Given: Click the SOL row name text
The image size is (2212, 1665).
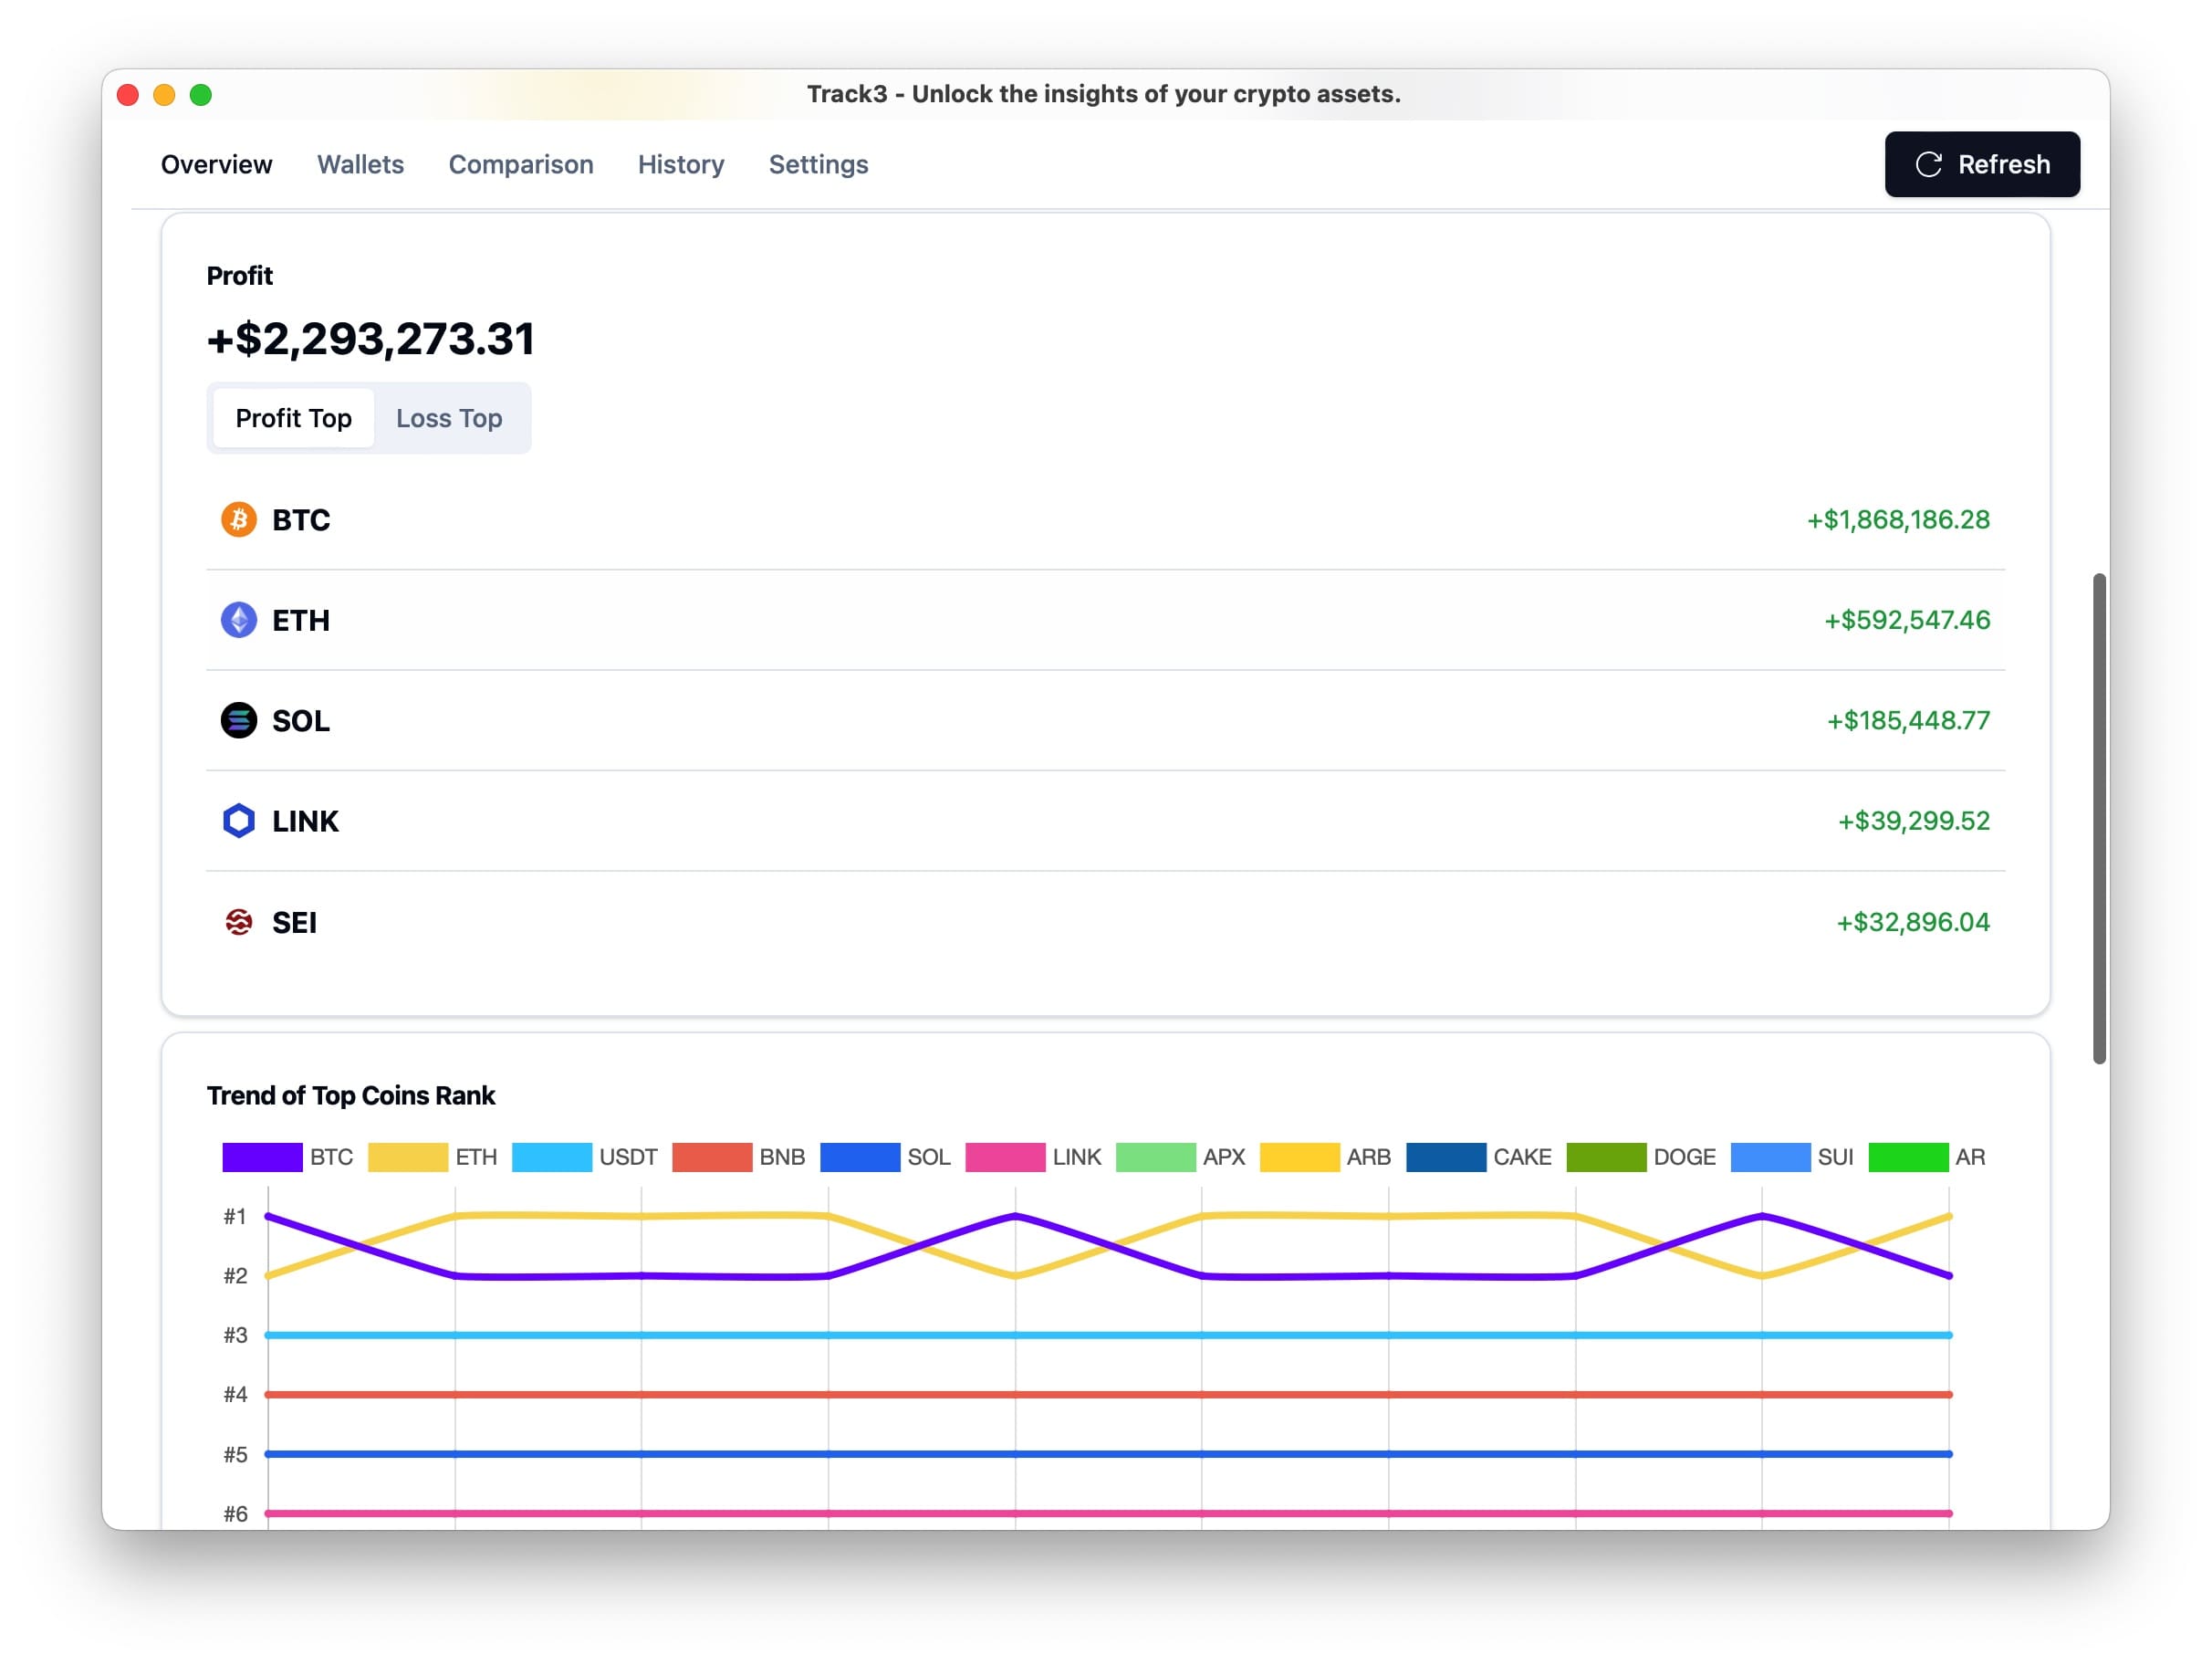Looking at the screenshot, I should click(x=301, y=720).
